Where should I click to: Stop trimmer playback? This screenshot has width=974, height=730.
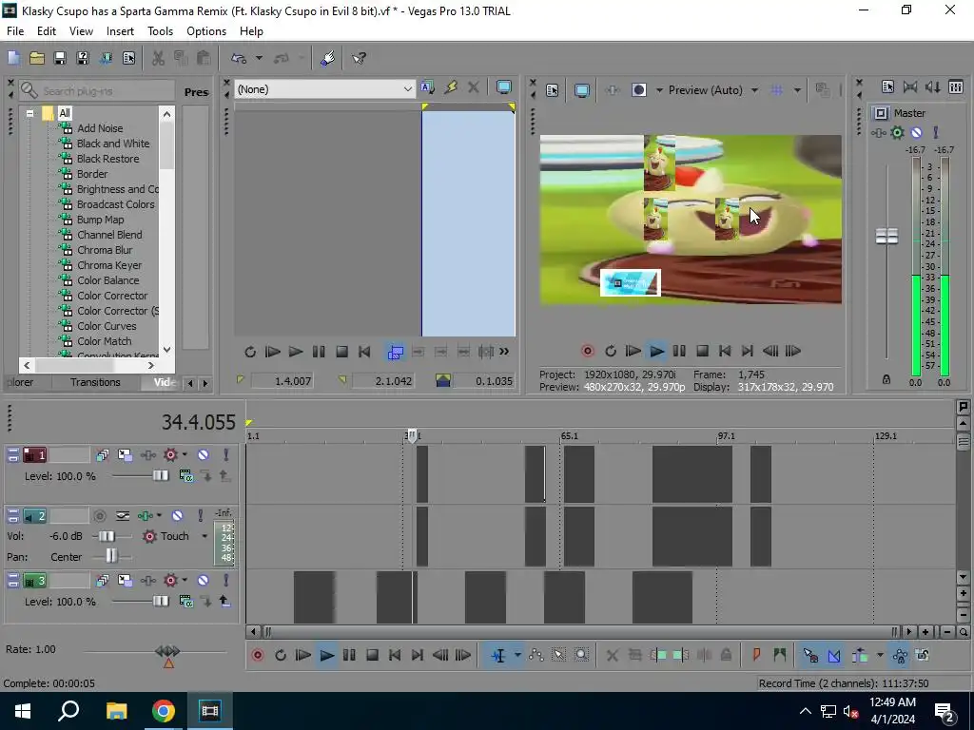click(x=341, y=352)
